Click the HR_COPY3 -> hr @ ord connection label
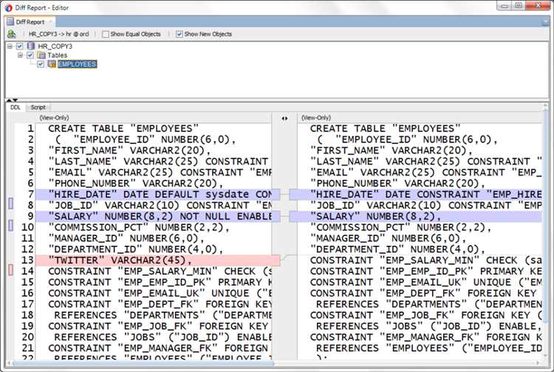Image resolution: width=554 pixels, height=372 pixels. coord(58,34)
